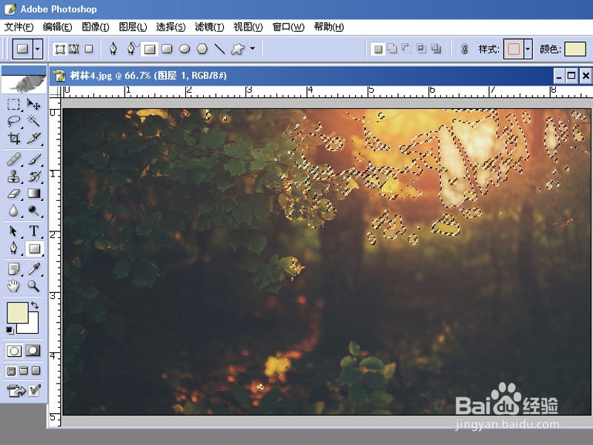Image resolution: width=593 pixels, height=445 pixels.
Task: Open the 视图(V) menu
Action: pyautogui.click(x=248, y=27)
